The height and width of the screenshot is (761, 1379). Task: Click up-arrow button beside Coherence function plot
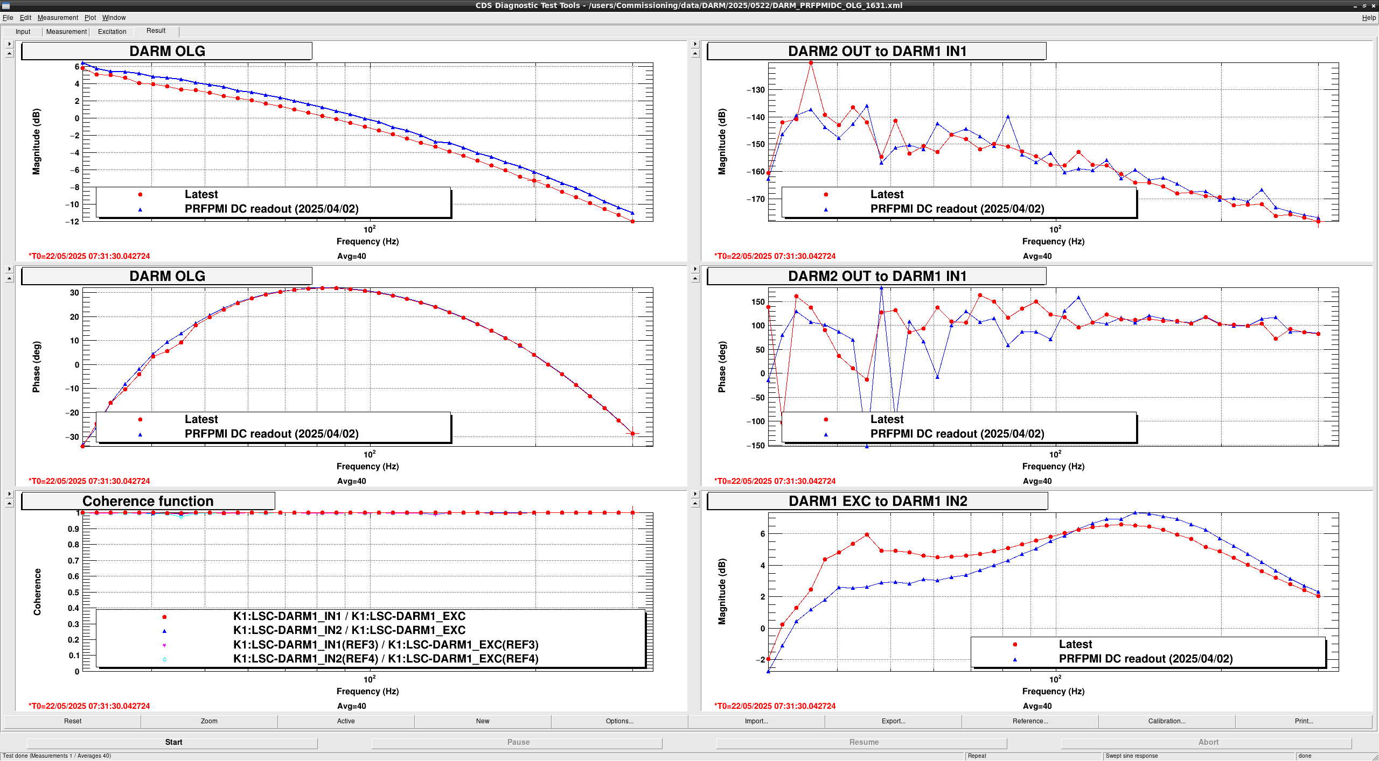point(9,503)
